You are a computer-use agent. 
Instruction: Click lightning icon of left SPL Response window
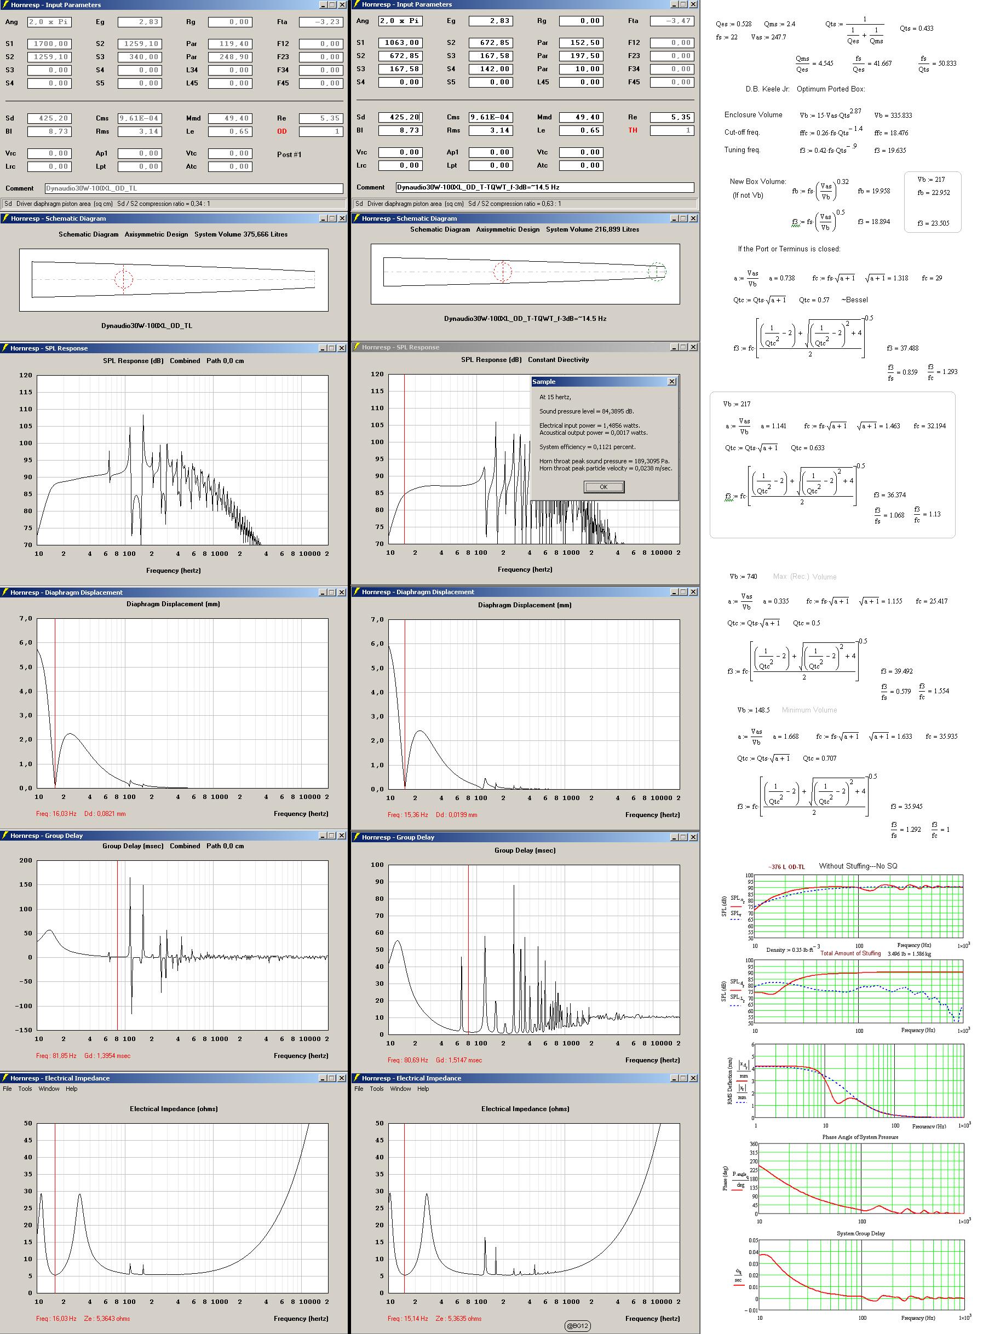point(5,348)
